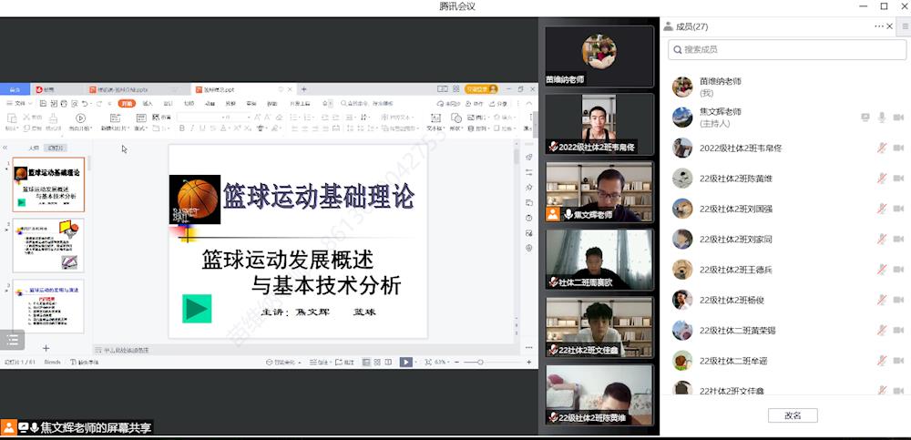Click the members panel more options (···) icon
Image resolution: width=911 pixels, height=440 pixels.
879,26
